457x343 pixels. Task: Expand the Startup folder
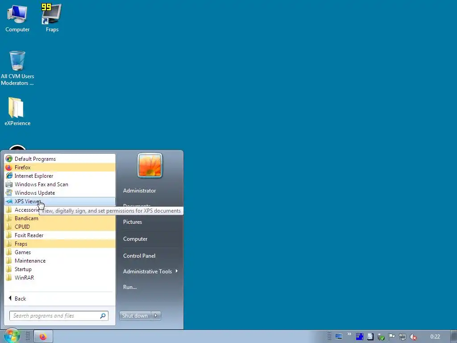point(60,269)
